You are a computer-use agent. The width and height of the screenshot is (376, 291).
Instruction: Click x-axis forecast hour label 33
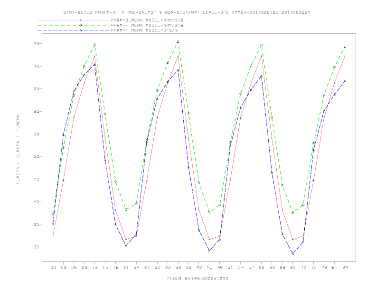click(x=168, y=267)
